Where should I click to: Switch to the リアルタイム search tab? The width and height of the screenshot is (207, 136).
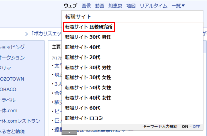point(153,6)
